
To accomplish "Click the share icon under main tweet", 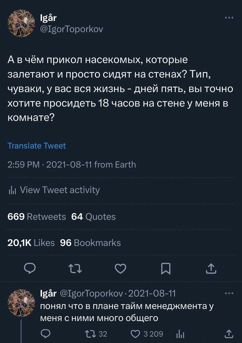I will 211,269.
